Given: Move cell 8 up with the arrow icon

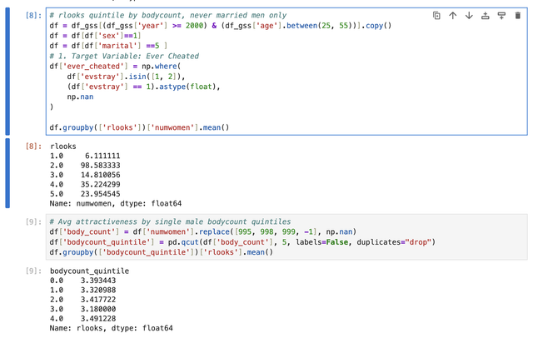Looking at the screenshot, I should pyautogui.click(x=453, y=16).
